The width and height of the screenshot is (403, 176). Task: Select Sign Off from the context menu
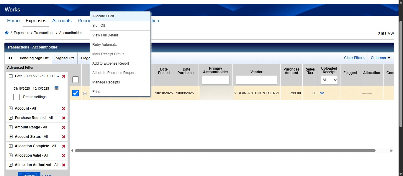pos(99,26)
